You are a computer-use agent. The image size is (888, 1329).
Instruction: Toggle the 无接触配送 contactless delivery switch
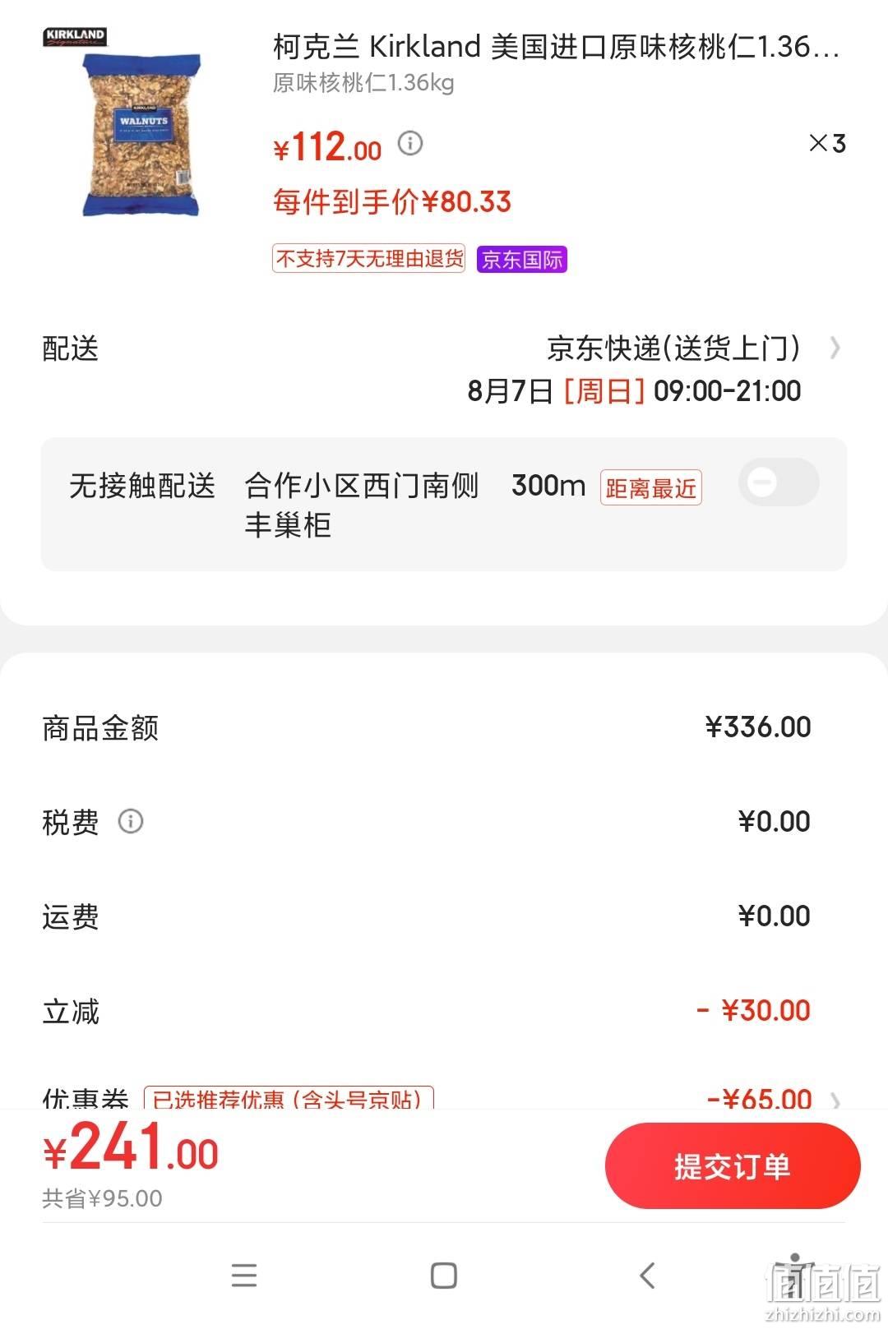click(x=779, y=482)
